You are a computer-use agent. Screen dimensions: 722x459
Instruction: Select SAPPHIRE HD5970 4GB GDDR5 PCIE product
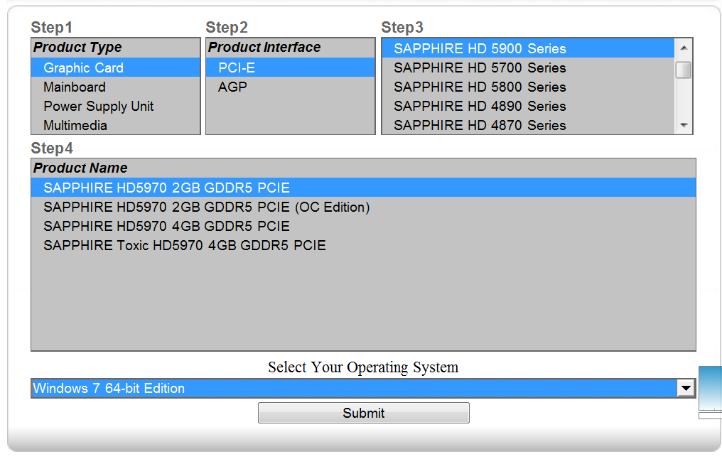click(363, 227)
